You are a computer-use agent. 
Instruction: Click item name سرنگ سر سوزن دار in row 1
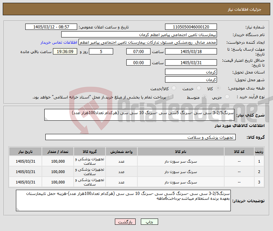[181, 161]
